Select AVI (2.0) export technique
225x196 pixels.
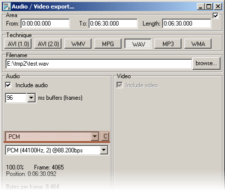[48, 44]
